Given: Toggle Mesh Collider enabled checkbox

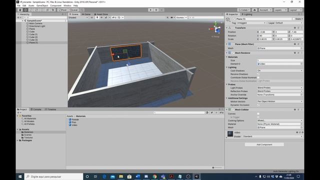Looking at the screenshot, I should tap(233, 109).
